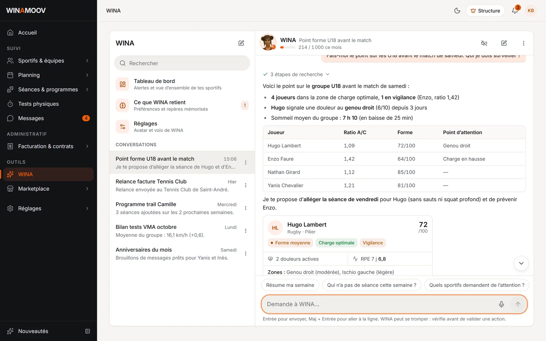This screenshot has width=546, height=341.
Task: Click the edit icon in the chat header
Action: (504, 43)
